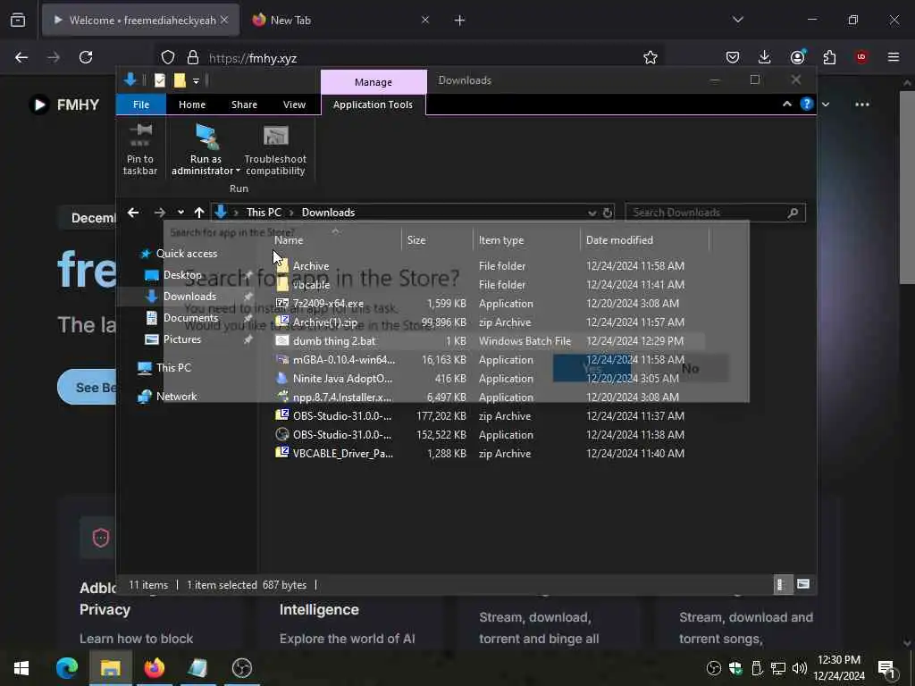The height and width of the screenshot is (686, 915).
Task: Click Pin to taskbar ribbon button
Action: point(140,149)
